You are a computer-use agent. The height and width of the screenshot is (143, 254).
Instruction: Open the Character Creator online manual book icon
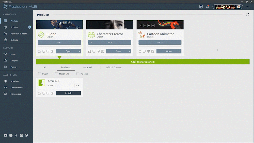pyautogui.click(x=98, y=51)
